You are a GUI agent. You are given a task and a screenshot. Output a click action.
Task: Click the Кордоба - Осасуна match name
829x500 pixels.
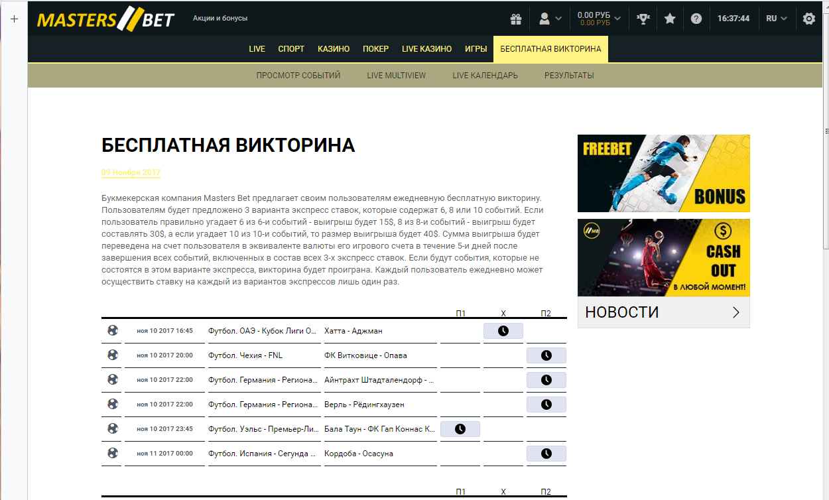359,454
